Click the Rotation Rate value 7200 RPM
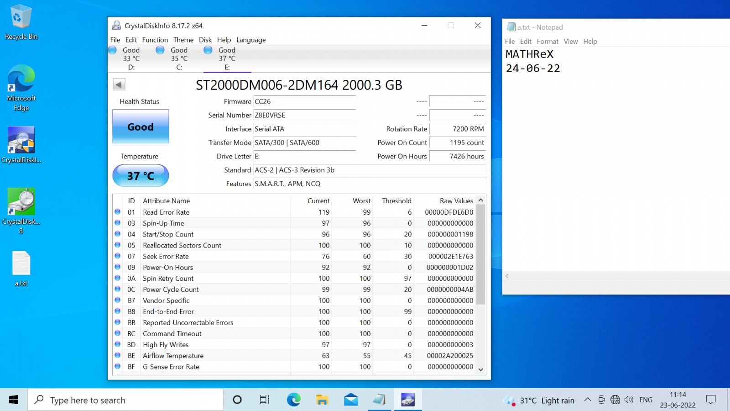The width and height of the screenshot is (730, 411). coord(458,129)
